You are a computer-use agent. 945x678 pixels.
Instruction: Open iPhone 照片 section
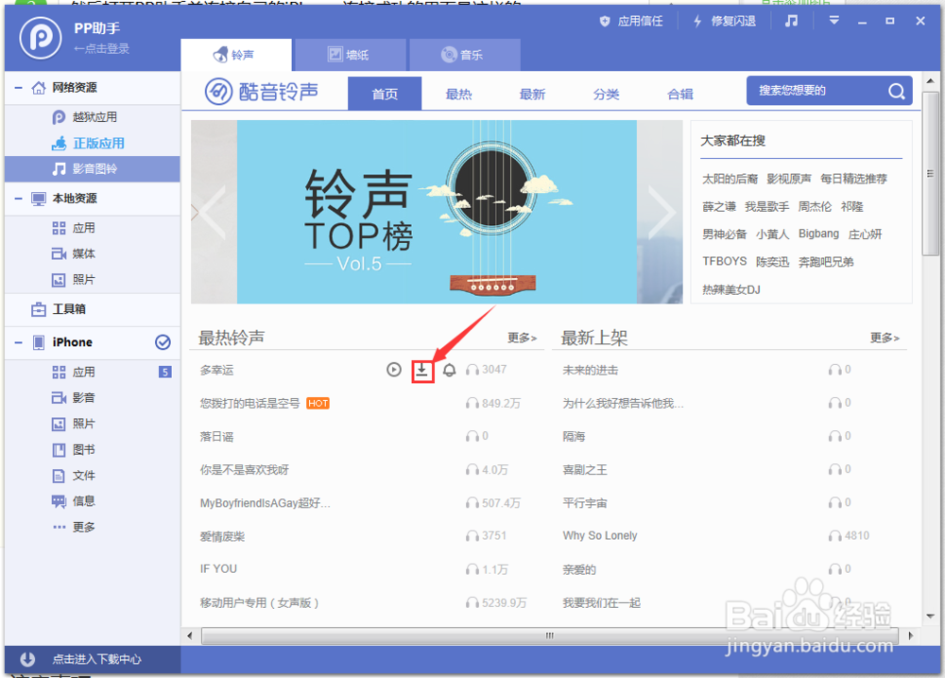point(93,424)
